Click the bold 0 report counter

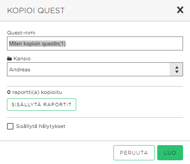click(x=9, y=92)
